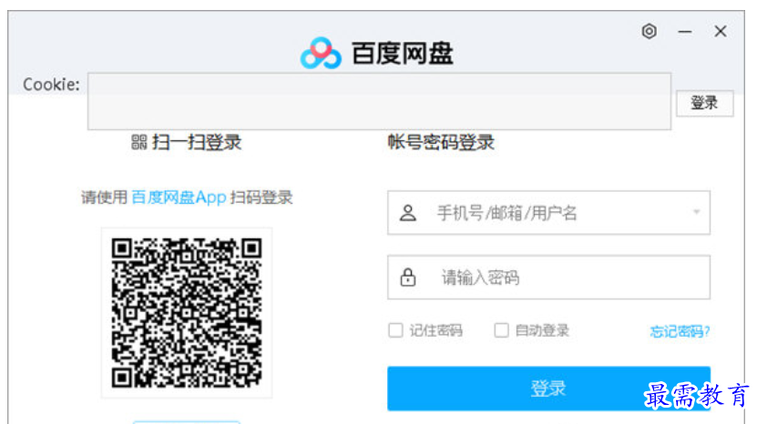The width and height of the screenshot is (757, 424).
Task: Click the small 登录 button beside Cookie field
Action: (704, 103)
